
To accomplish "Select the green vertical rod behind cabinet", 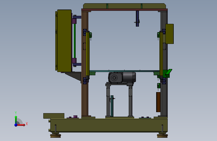I will [75, 41].
